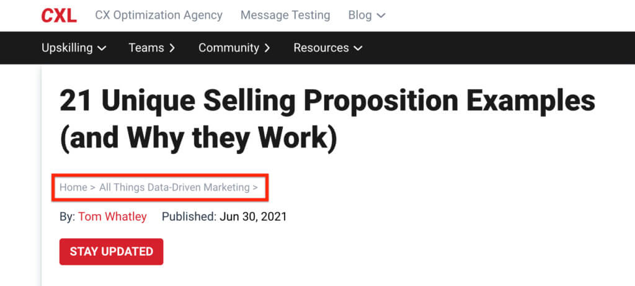Open the Blog menu label
Viewport: 635px width, 286px height.
[360, 16]
